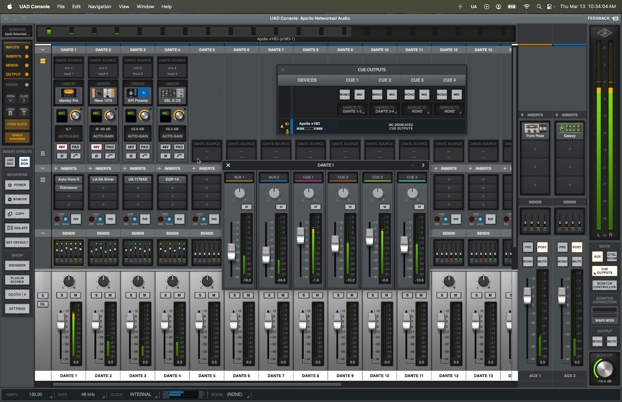The height and width of the screenshot is (402, 622).
Task: Mute the AUX 2 bus
Action: 577,262
